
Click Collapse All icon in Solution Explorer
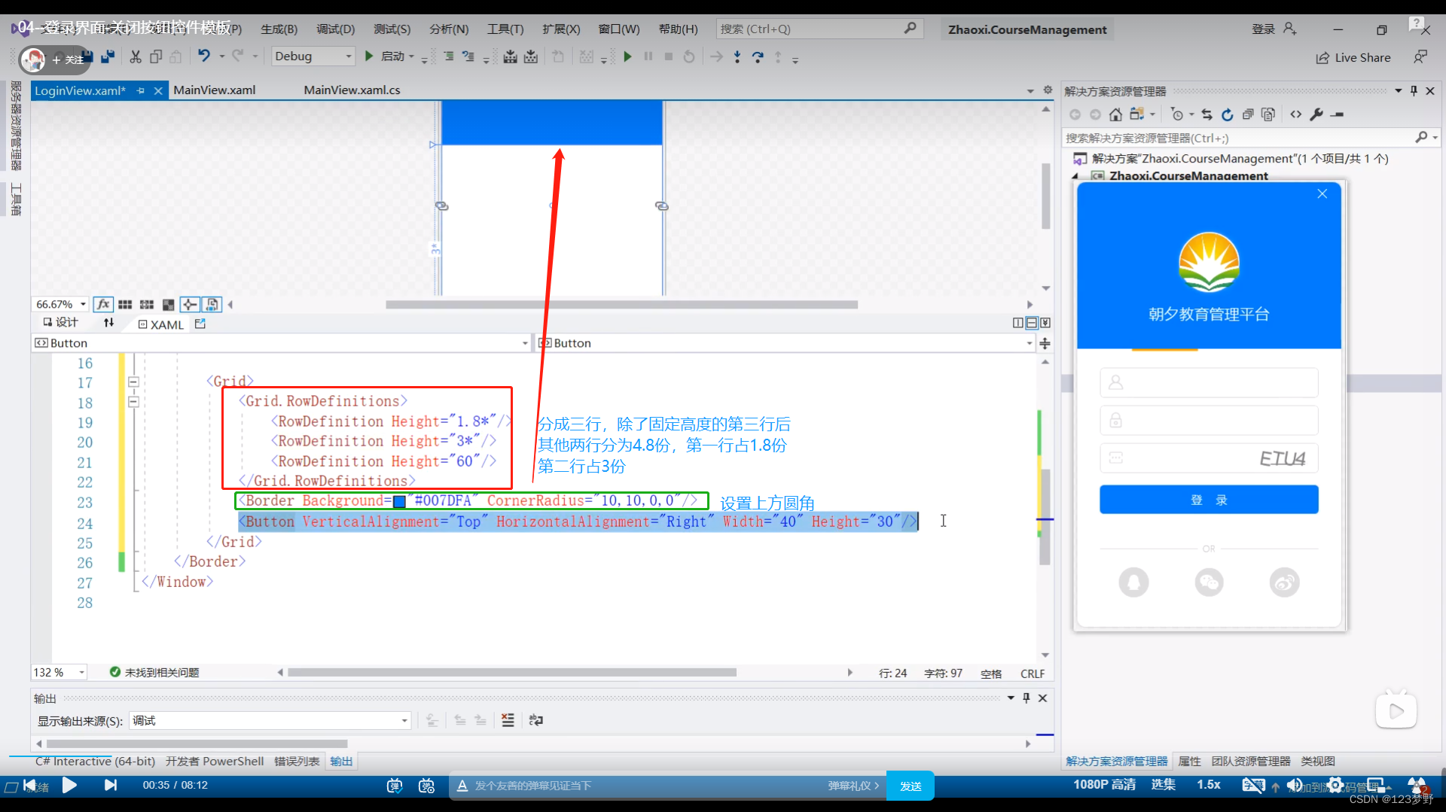click(x=1248, y=114)
